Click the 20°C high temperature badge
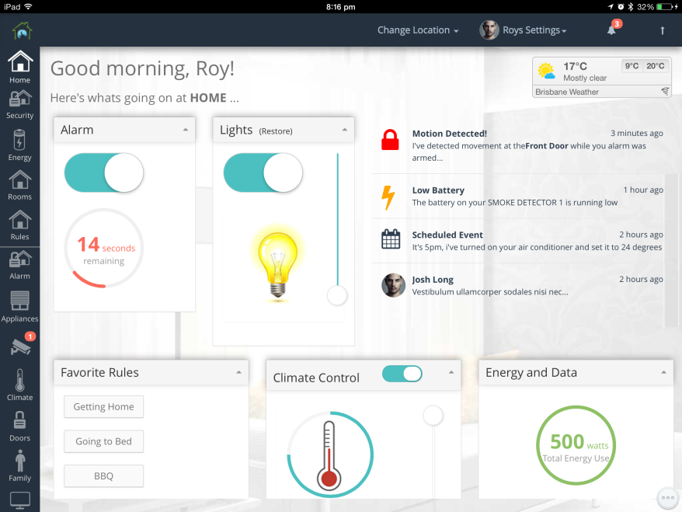Screen dimensions: 682x512 click(x=655, y=66)
